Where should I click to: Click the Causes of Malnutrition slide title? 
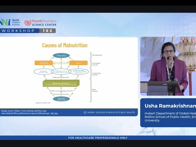click(x=65, y=45)
